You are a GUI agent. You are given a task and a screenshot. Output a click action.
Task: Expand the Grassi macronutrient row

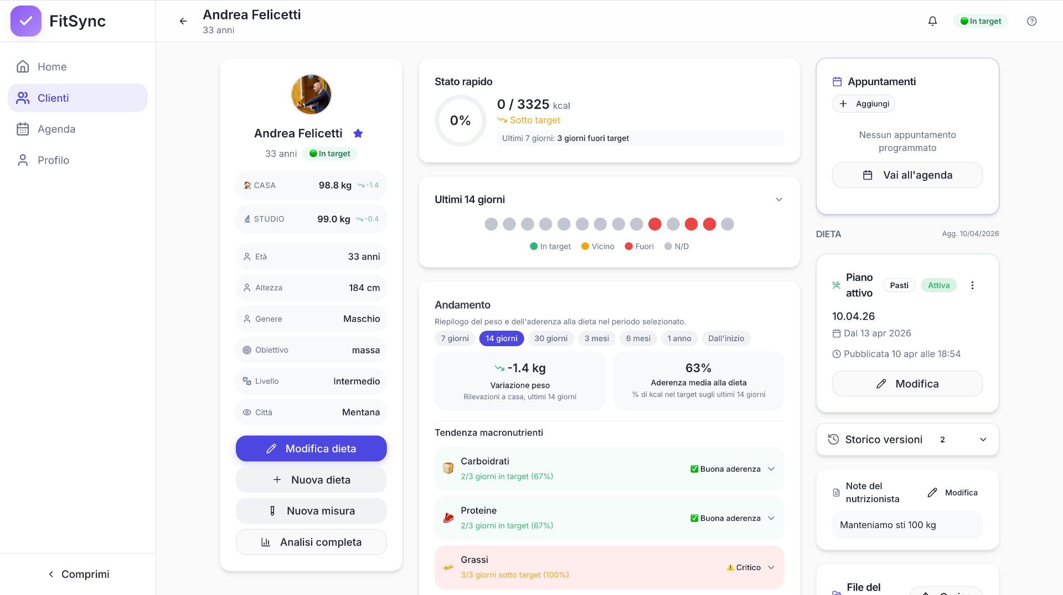tap(609, 567)
